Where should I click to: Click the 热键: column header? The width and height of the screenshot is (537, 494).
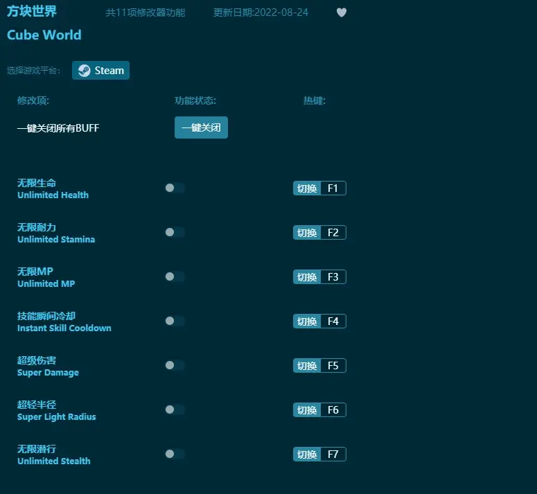pyautogui.click(x=315, y=100)
